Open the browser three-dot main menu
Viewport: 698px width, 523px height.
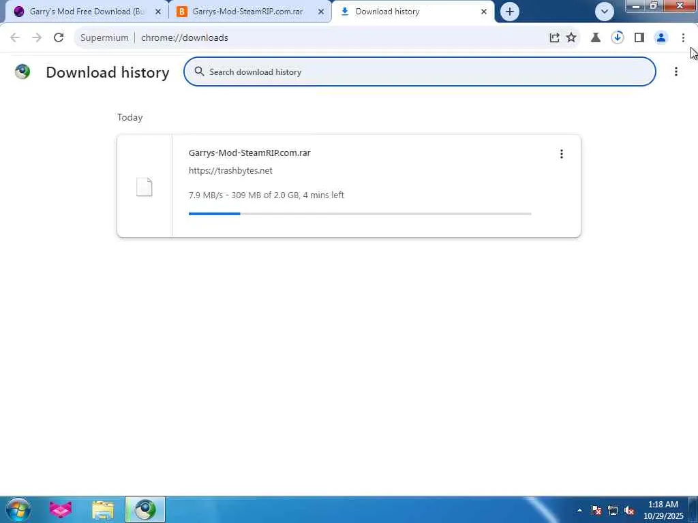pos(683,38)
